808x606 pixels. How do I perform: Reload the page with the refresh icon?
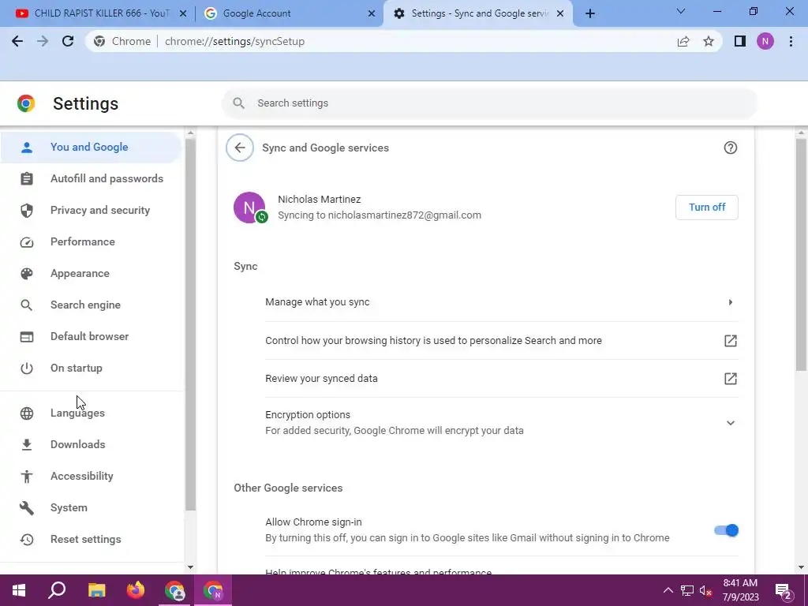pos(68,41)
